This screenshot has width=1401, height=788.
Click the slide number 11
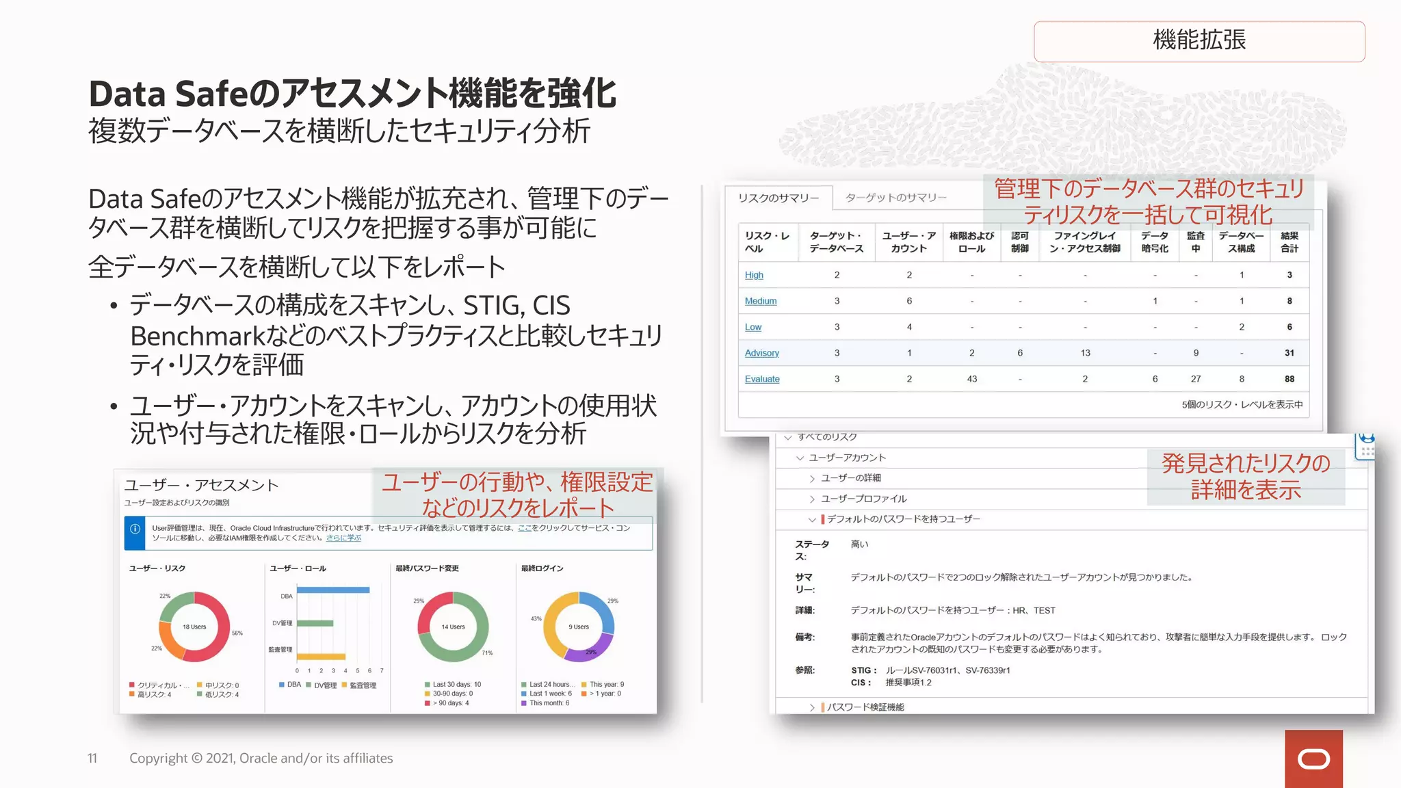[92, 759]
